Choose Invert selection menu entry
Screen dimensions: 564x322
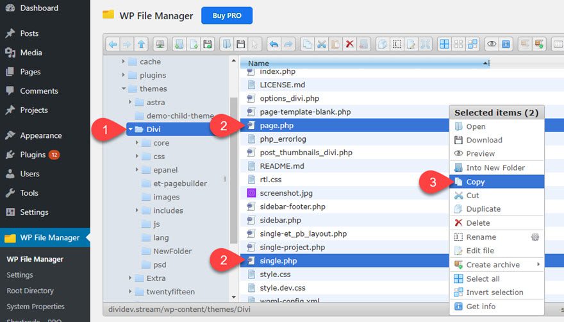(497, 292)
